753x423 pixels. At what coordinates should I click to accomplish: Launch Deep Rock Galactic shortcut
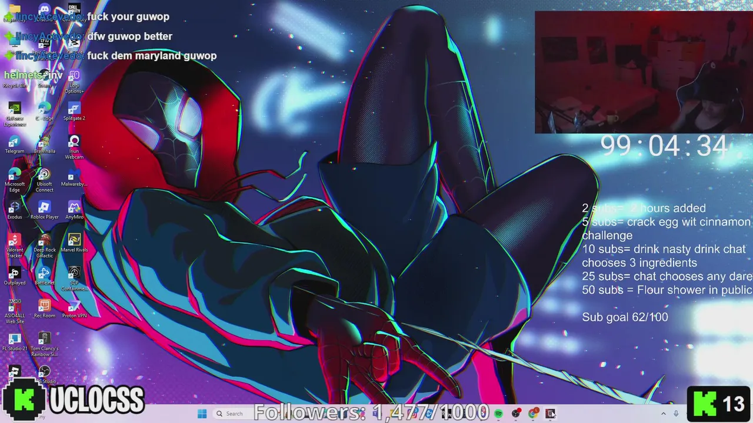coord(44,246)
